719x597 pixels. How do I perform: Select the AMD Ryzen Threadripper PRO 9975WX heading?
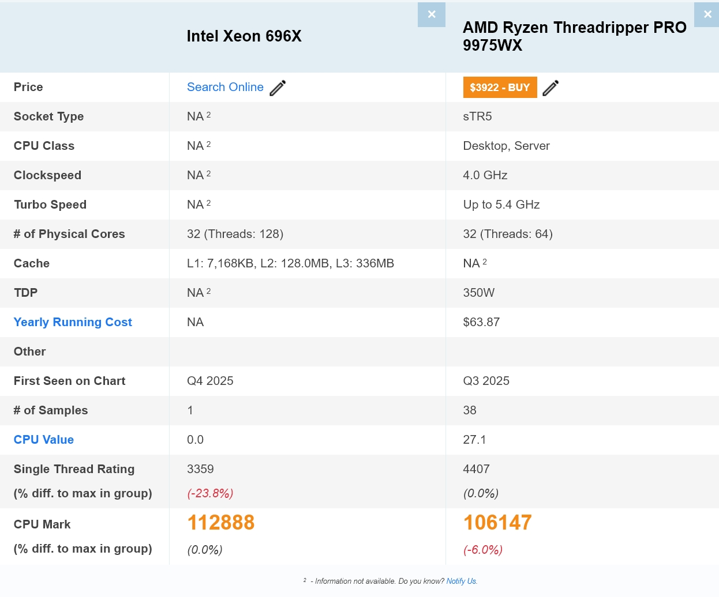click(x=575, y=36)
